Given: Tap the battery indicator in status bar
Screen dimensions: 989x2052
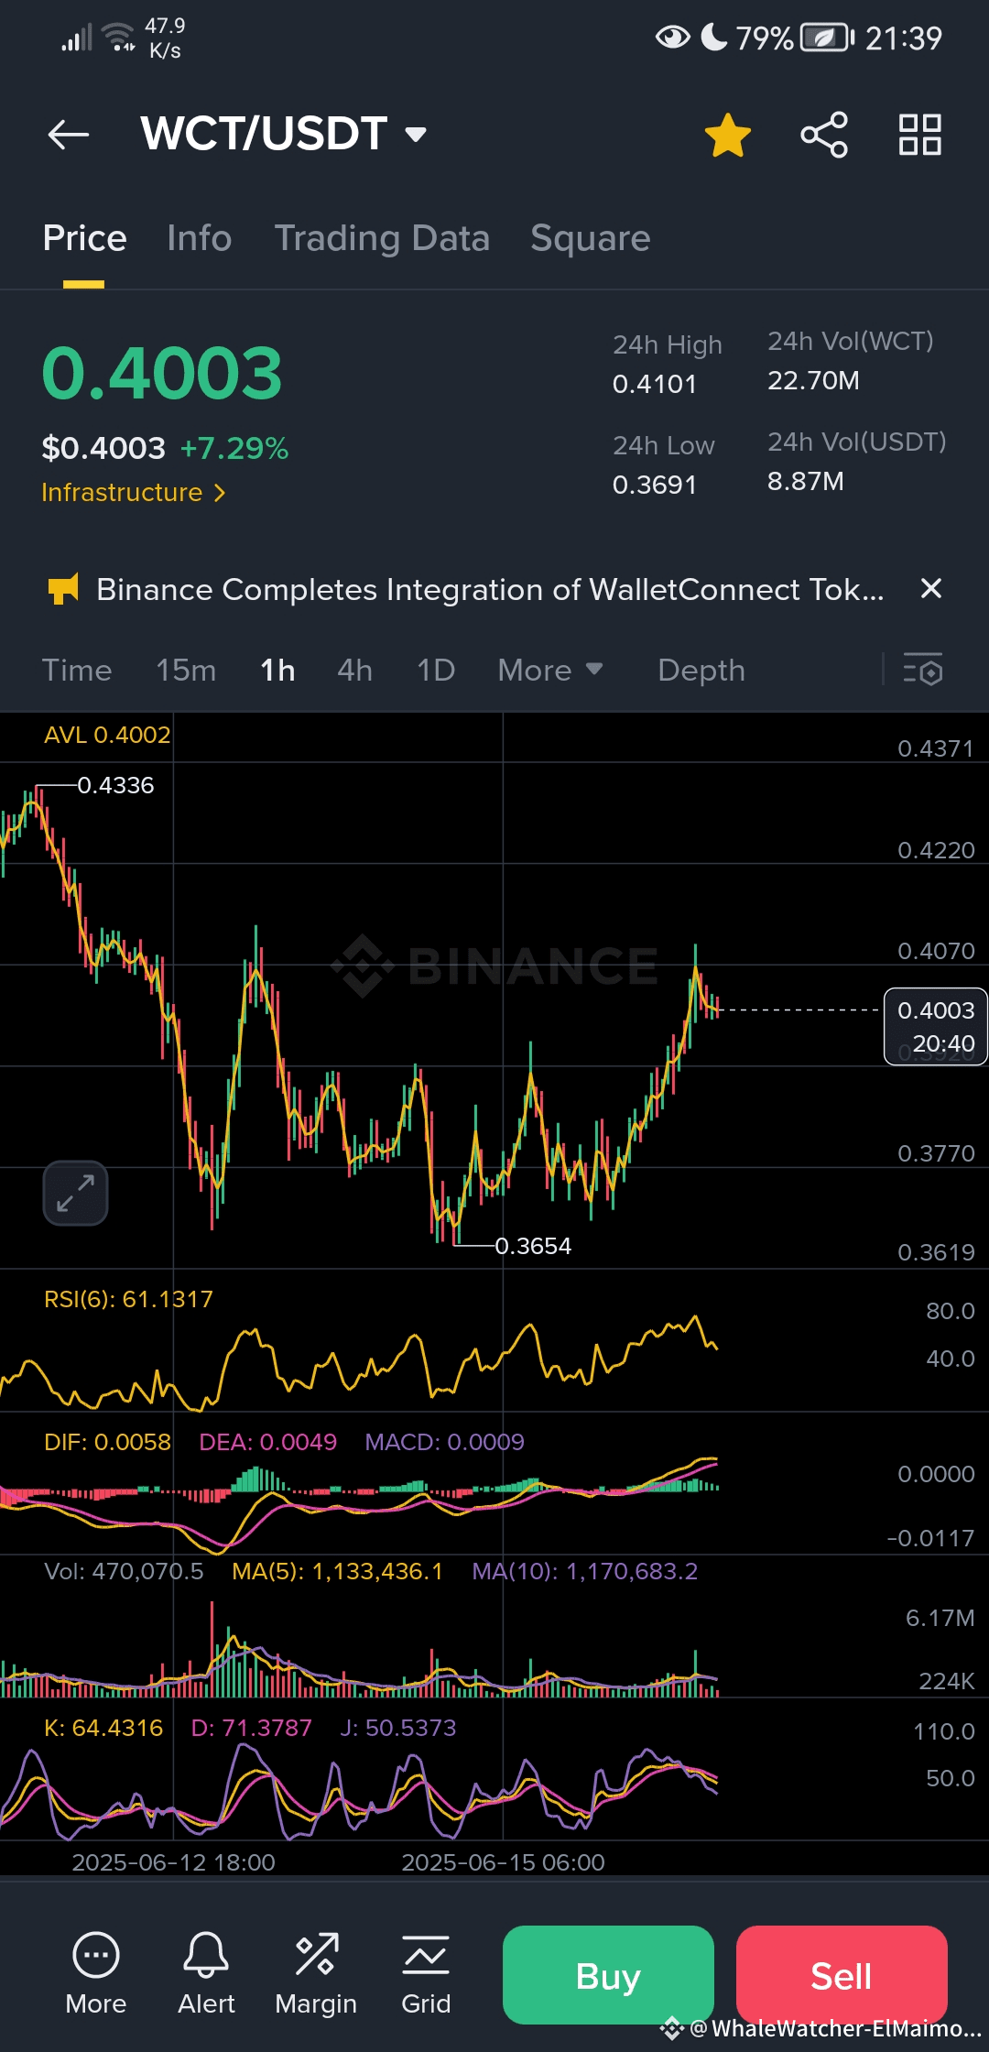Looking at the screenshot, I should (x=827, y=38).
